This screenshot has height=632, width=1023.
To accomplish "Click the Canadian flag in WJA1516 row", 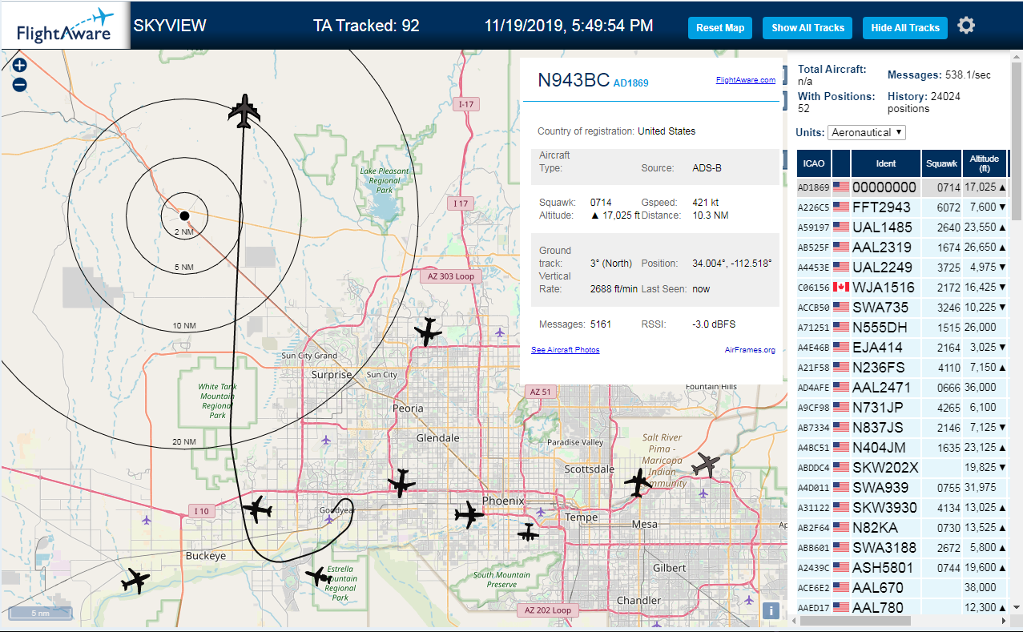I will (841, 287).
